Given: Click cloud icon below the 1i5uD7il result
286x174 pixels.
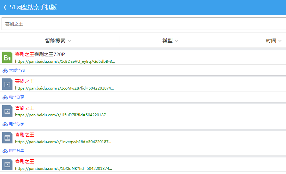Looking at the screenshot, I should (x=5, y=124).
